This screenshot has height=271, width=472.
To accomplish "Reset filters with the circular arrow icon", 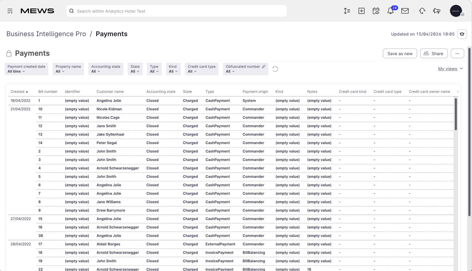I will [275, 69].
